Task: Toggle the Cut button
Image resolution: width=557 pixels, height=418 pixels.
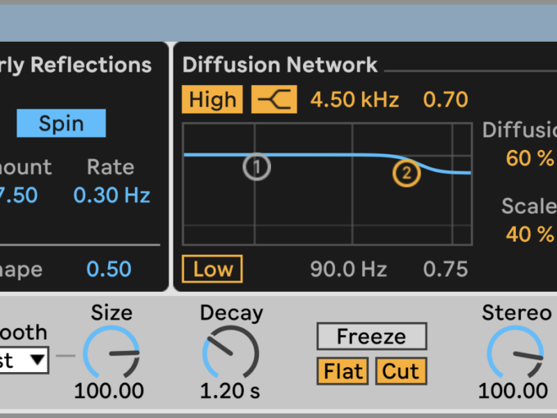Action: 400,371
